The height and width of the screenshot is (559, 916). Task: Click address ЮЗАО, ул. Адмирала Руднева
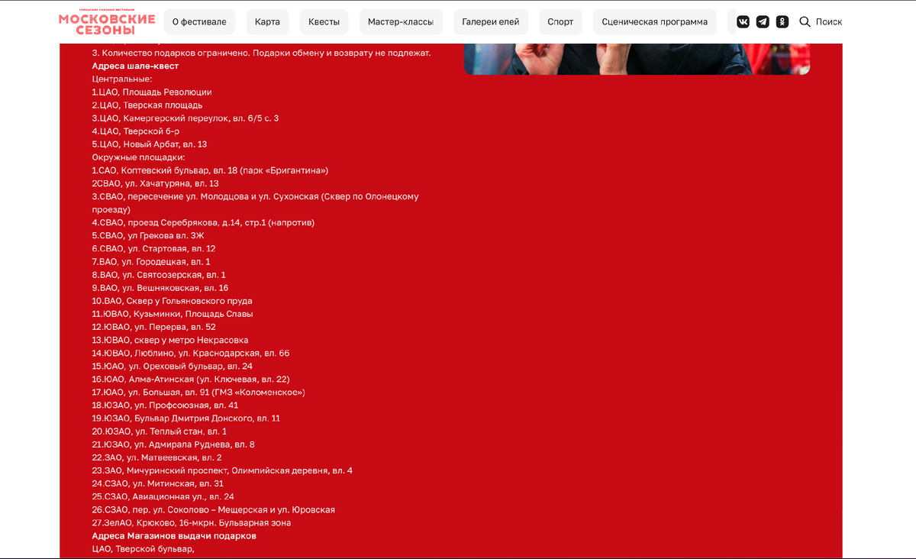(173, 444)
